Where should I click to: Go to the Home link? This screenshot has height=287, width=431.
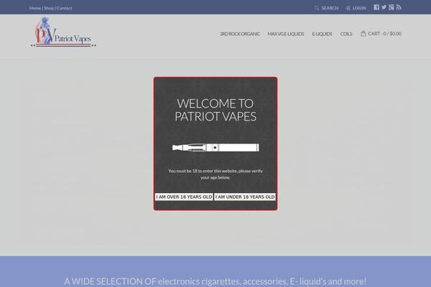(35, 8)
